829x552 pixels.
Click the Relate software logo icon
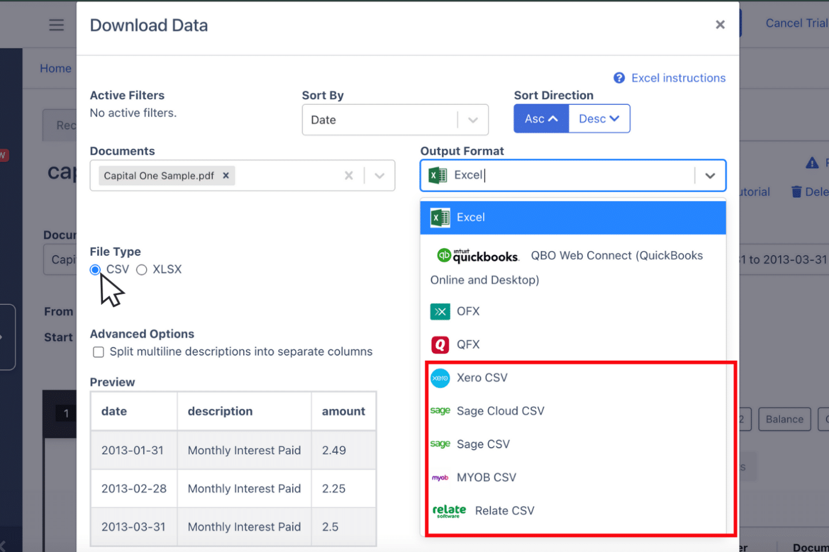tap(449, 511)
